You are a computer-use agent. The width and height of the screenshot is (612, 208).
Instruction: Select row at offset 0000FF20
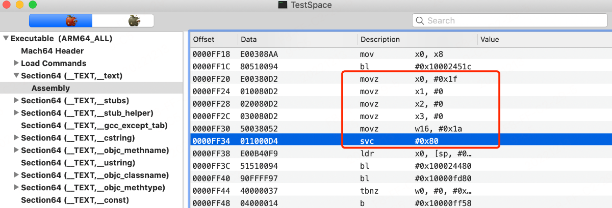point(398,79)
